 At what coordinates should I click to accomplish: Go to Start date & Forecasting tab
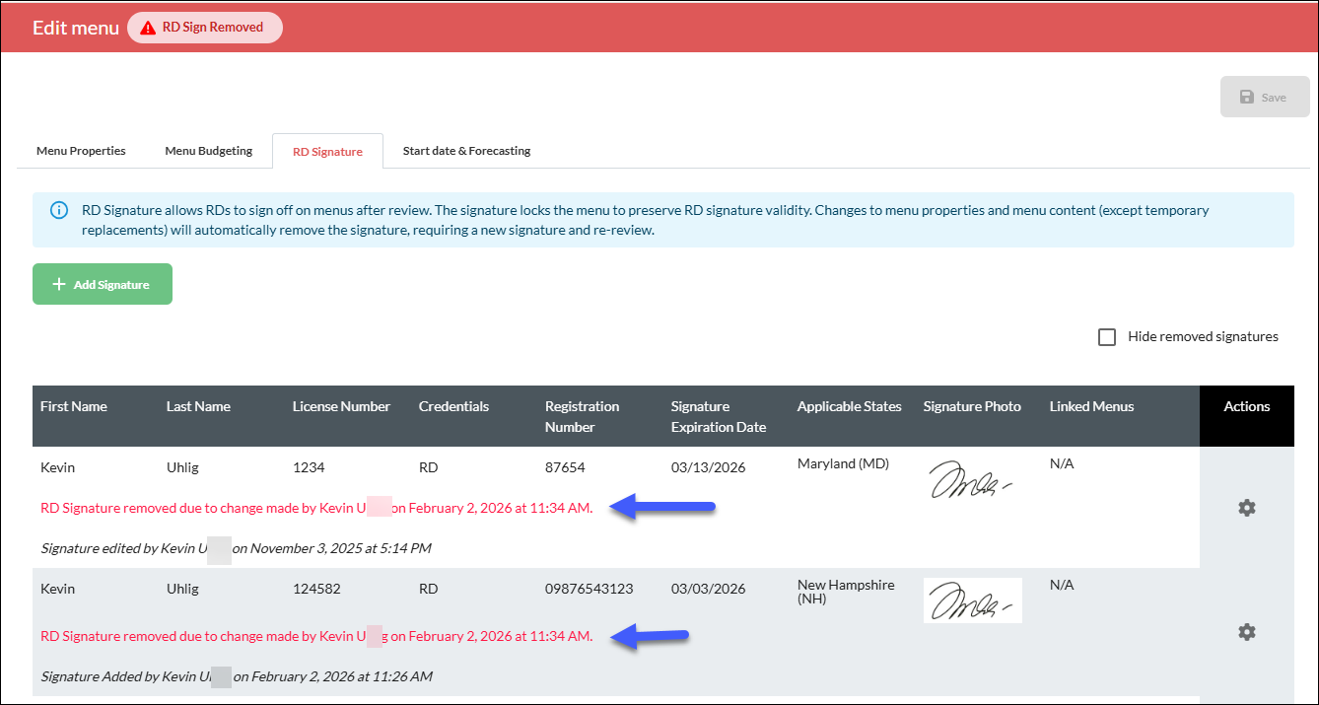coord(466,151)
